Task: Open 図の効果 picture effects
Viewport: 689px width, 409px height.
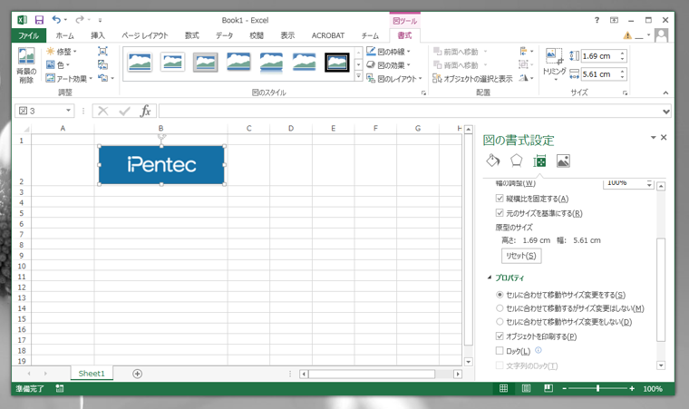Action: click(x=388, y=65)
